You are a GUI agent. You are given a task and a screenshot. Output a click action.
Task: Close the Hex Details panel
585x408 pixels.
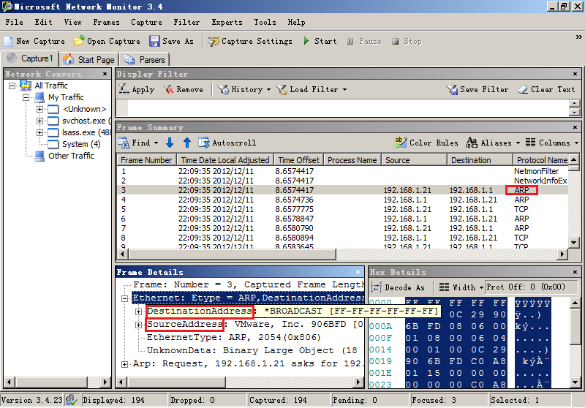pyautogui.click(x=575, y=272)
